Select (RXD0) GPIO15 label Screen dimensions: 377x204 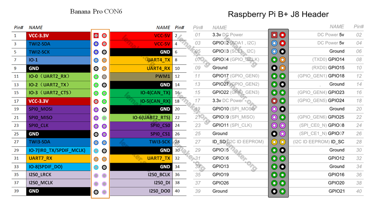pos(328,68)
